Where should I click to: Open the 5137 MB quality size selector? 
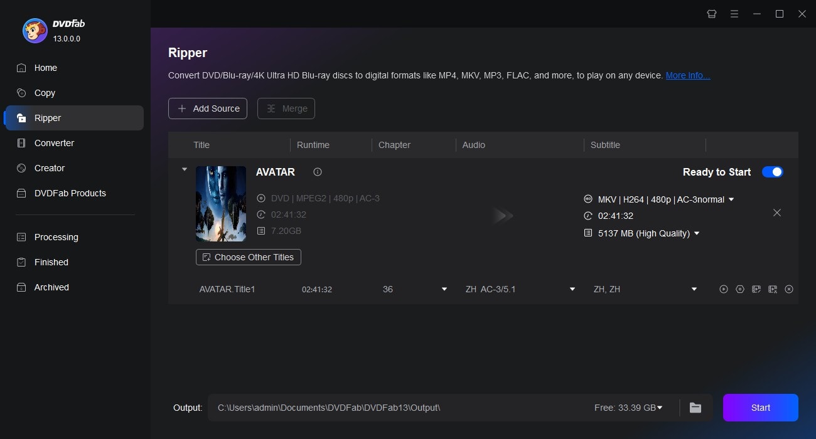tap(697, 233)
